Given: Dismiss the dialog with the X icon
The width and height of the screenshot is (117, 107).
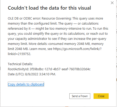Looking at the screenshot, I should click(x=112, y=3).
